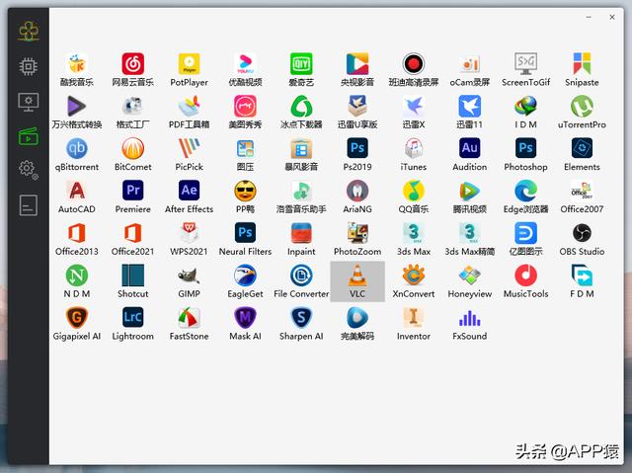The width and height of the screenshot is (632, 473).
Task: Launch AutoCAD from the list
Action: pyautogui.click(x=77, y=197)
